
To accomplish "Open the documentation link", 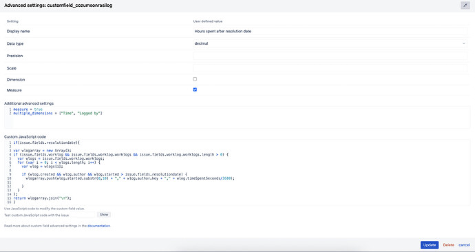I will pos(98,226).
